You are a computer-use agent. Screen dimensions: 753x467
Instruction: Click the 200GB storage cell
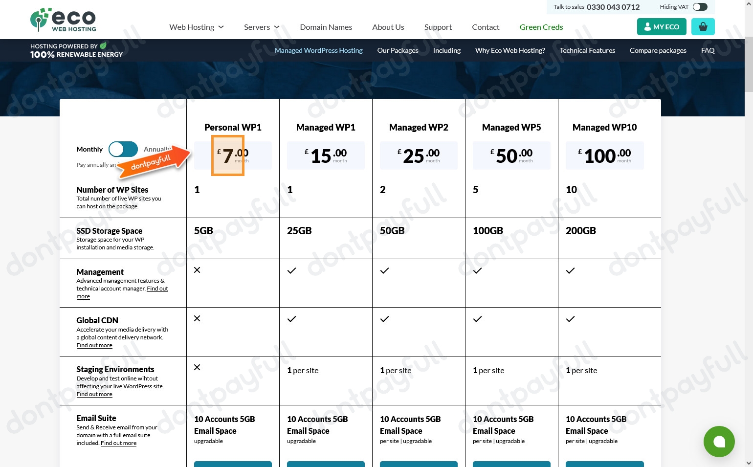(x=581, y=231)
